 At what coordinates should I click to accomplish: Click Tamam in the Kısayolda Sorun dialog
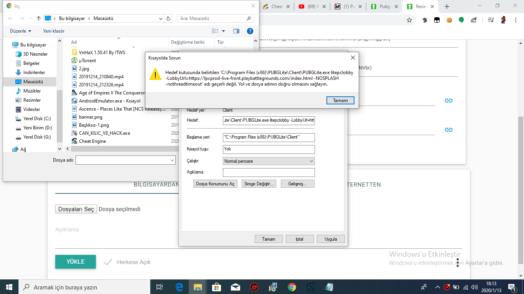point(340,101)
